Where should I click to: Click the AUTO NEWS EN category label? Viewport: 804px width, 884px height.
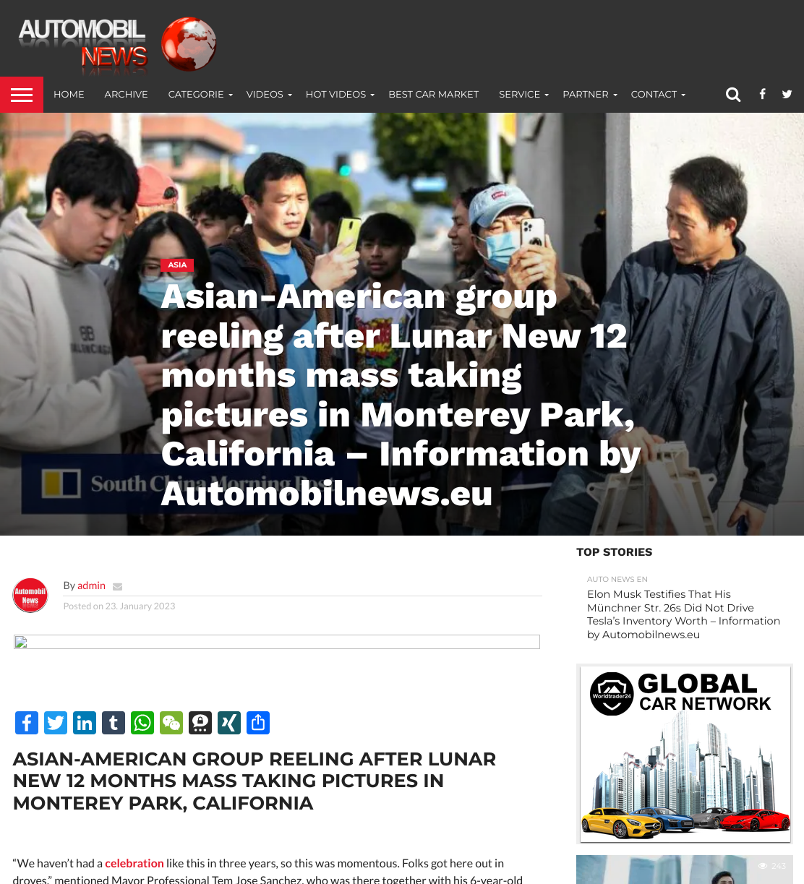pyautogui.click(x=617, y=579)
